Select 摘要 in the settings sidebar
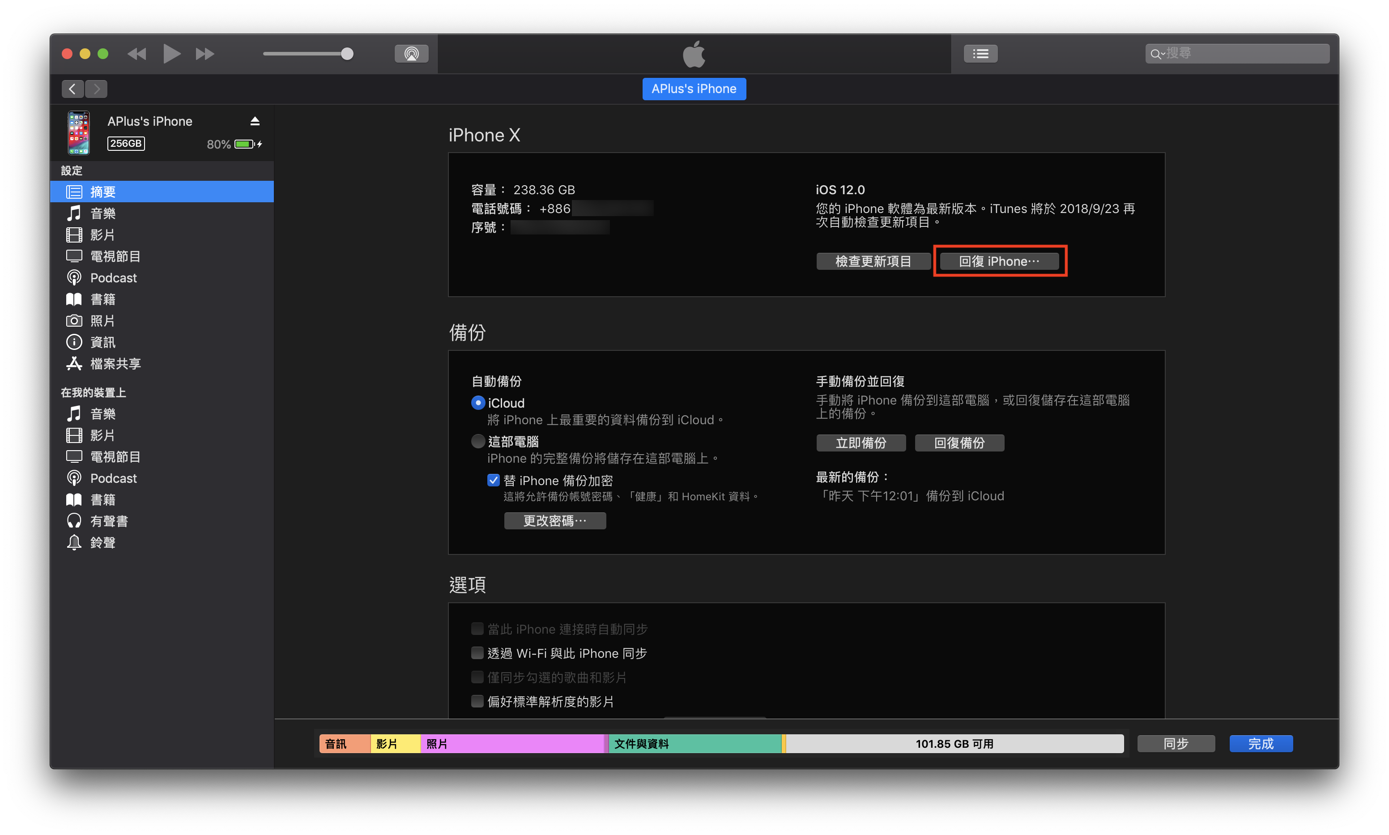Screen dimensions: 1389x835 162,192
